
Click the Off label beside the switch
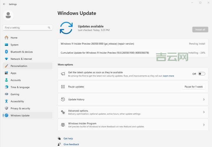194,74
